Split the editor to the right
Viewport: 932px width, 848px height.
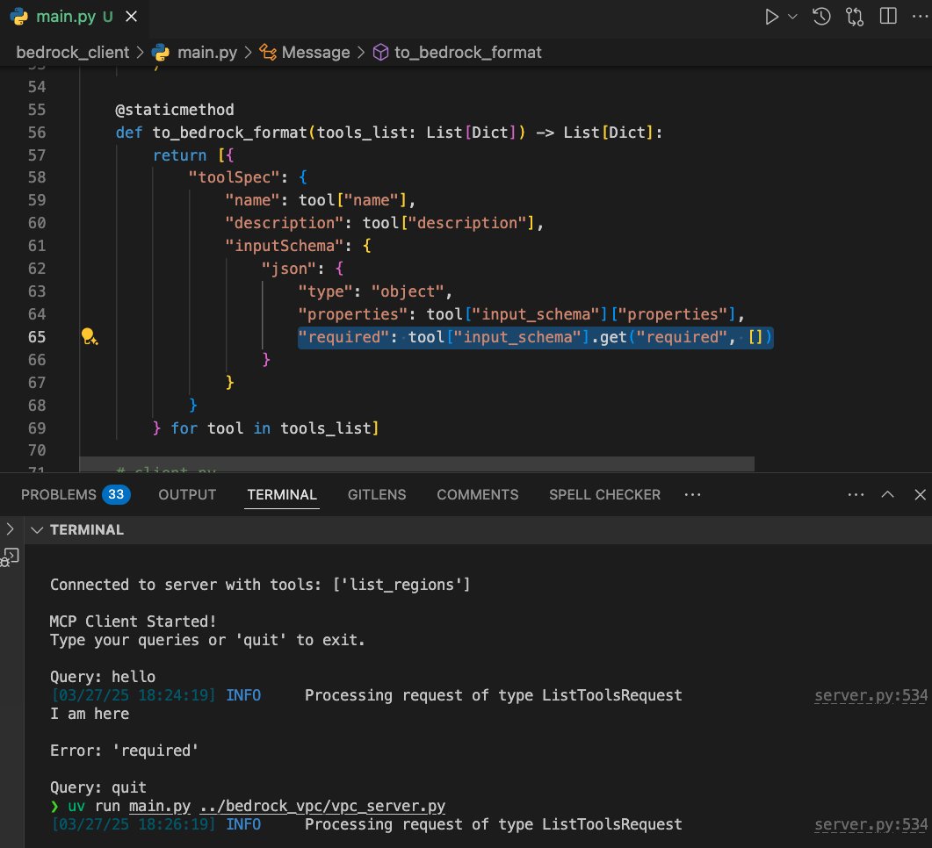(888, 16)
